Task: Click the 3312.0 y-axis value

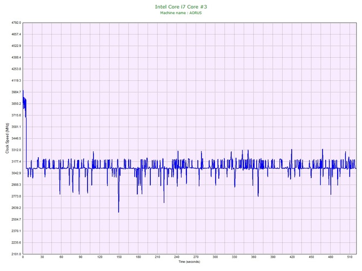Action: click(x=16, y=150)
